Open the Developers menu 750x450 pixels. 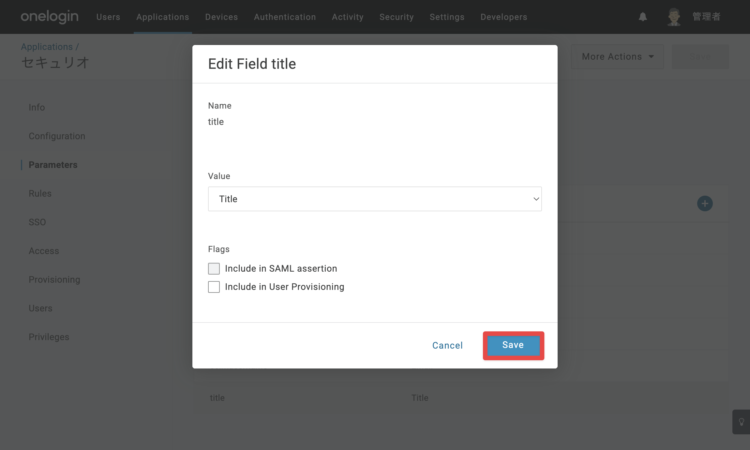504,17
